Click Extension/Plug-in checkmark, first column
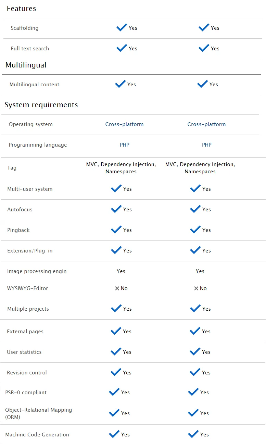Viewport: 266px width, 446px height. 116,250
